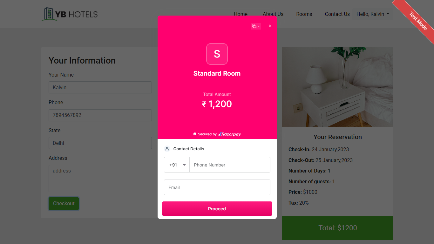This screenshot has width=434, height=244.
Task: Select the Your Name text field
Action: pyautogui.click(x=100, y=87)
